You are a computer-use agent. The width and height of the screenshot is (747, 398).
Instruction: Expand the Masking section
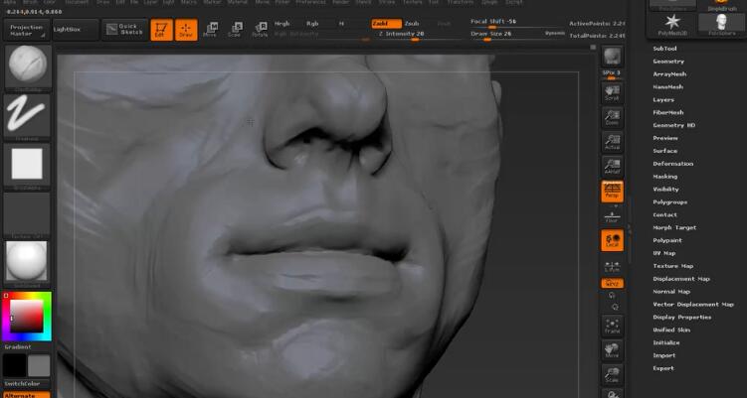[x=664, y=177]
